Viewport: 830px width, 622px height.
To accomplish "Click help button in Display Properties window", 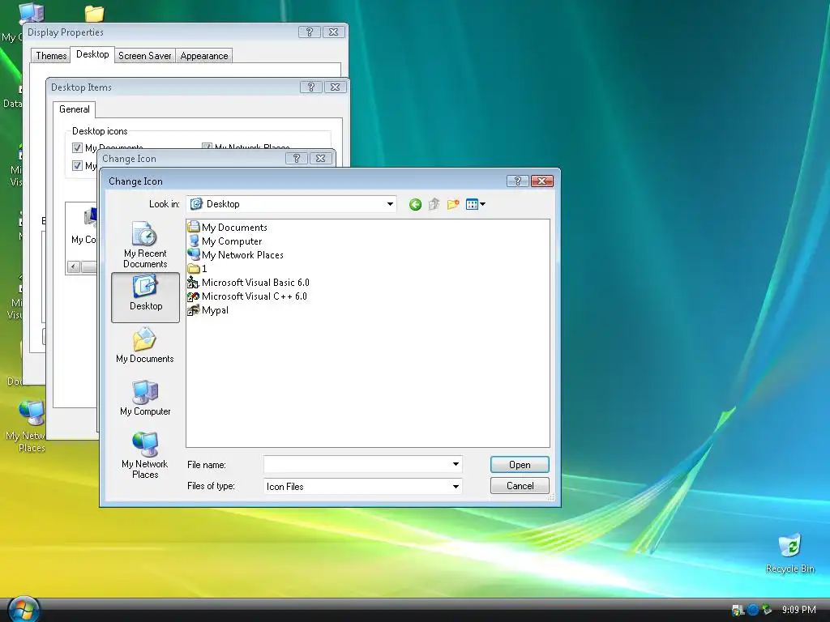I will [x=310, y=32].
